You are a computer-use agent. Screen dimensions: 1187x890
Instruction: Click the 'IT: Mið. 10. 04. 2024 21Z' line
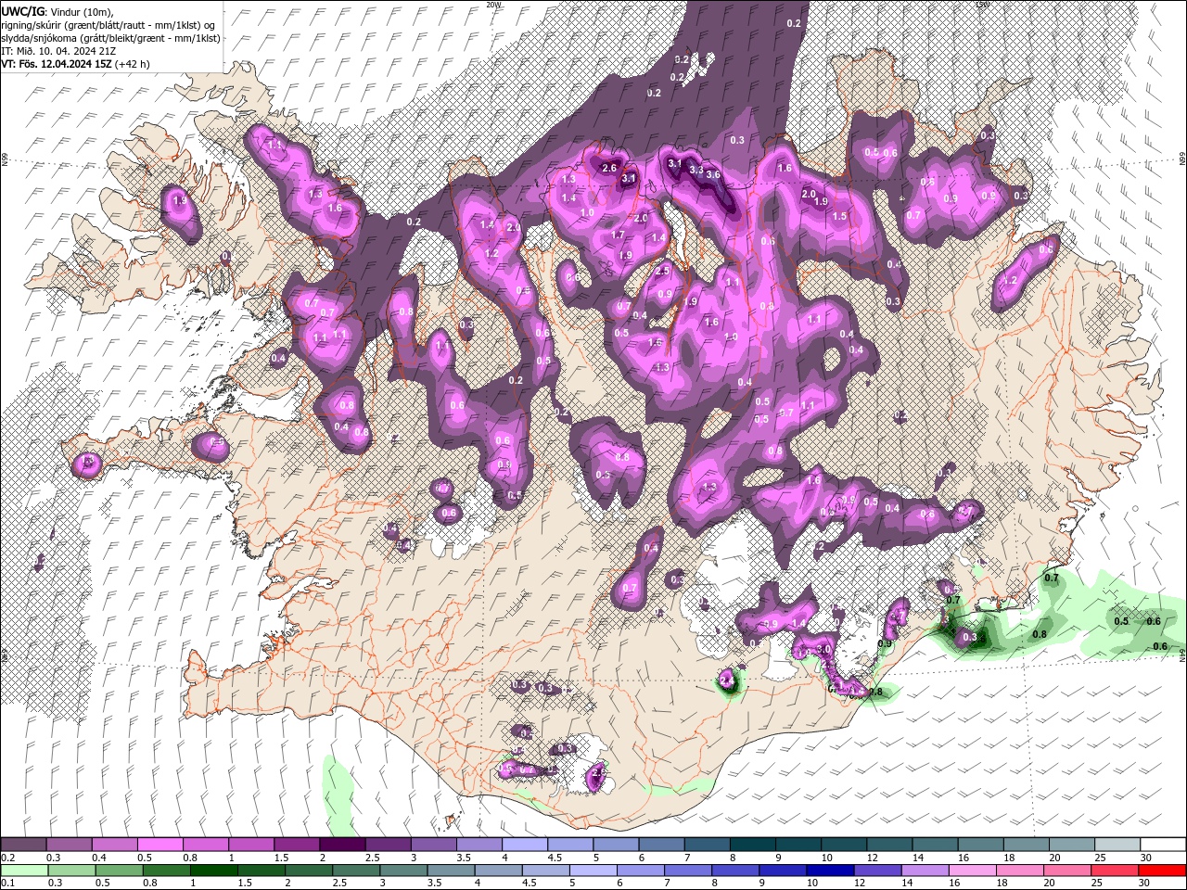[58, 51]
